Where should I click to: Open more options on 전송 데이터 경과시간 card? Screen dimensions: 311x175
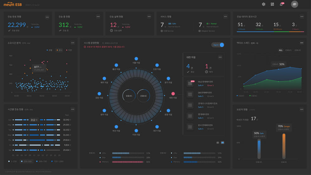point(302,17)
